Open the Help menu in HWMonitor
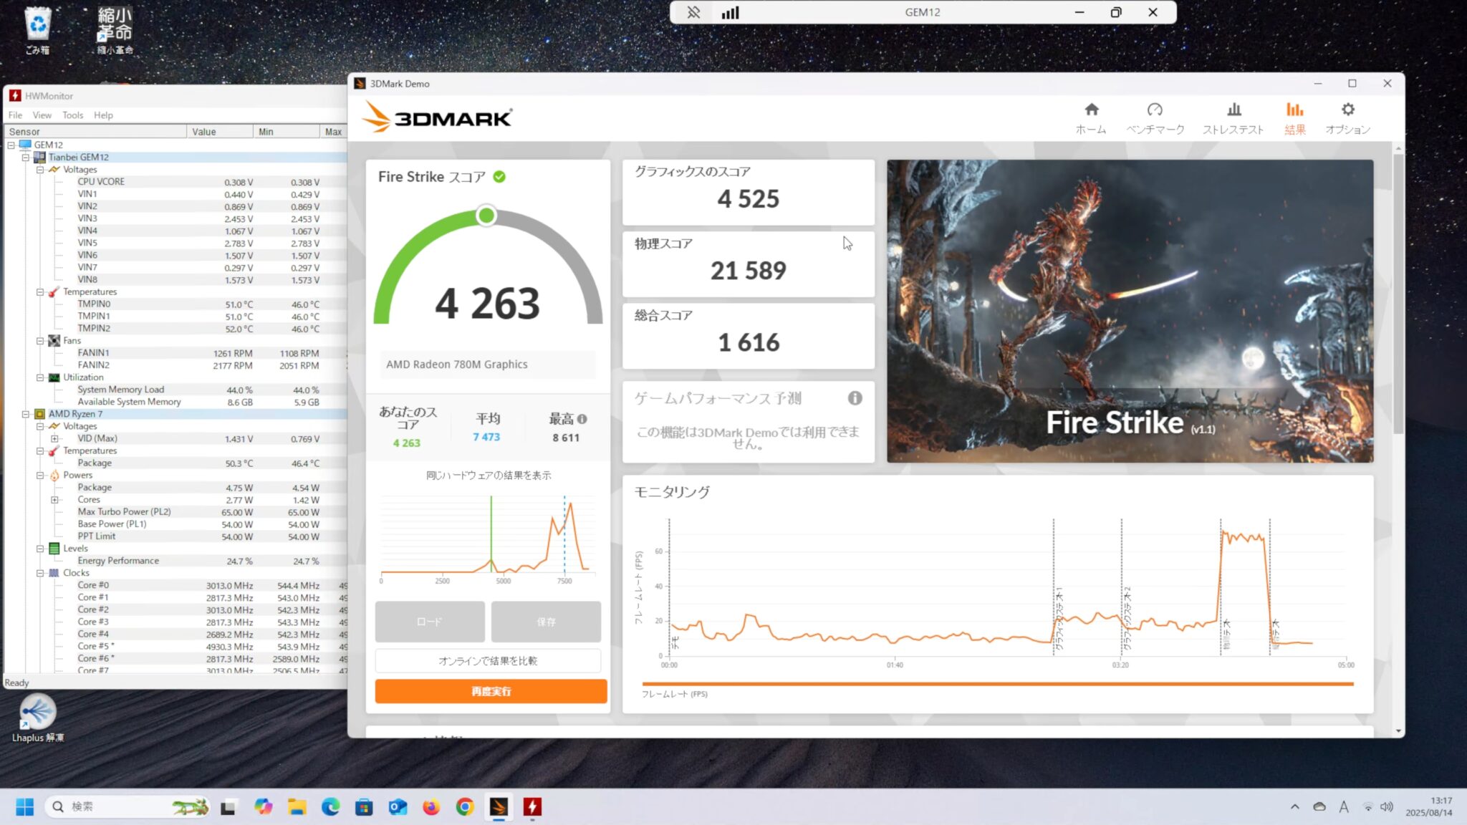Viewport: 1467px width, 825px height. tap(103, 115)
